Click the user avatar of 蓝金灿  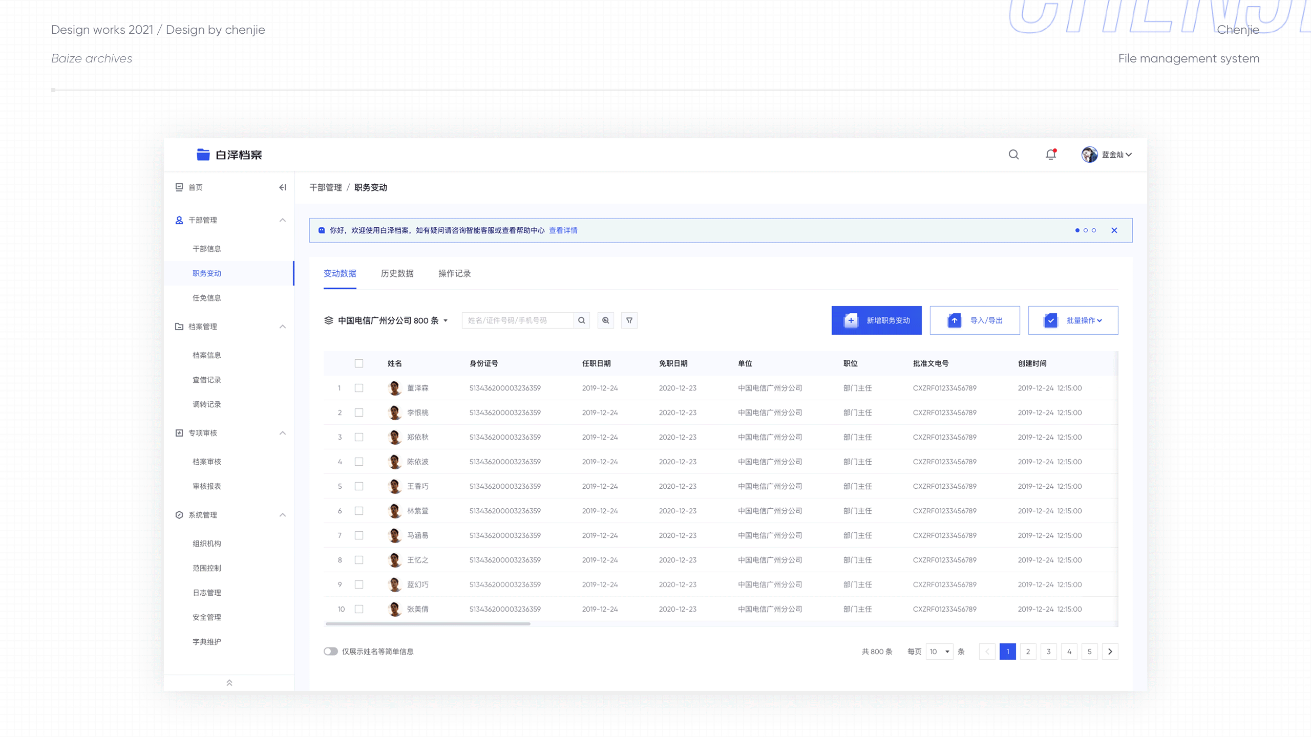[1089, 155]
